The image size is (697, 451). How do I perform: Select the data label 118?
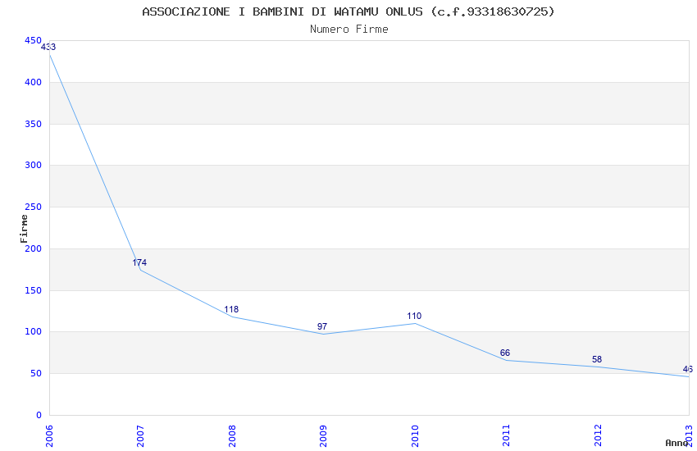click(231, 309)
